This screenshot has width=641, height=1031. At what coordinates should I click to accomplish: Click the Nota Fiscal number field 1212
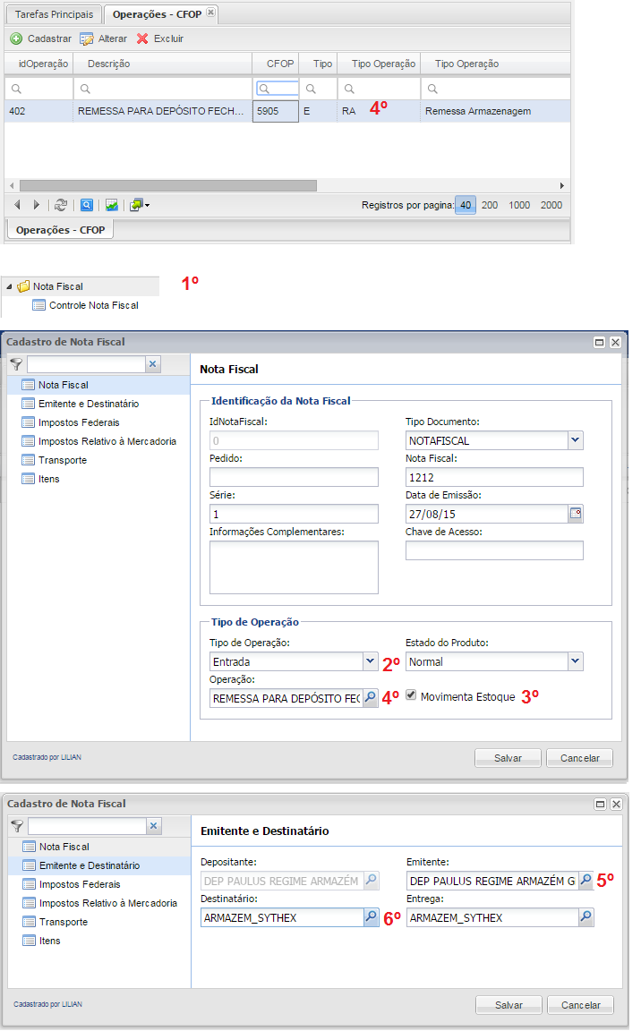click(x=494, y=477)
